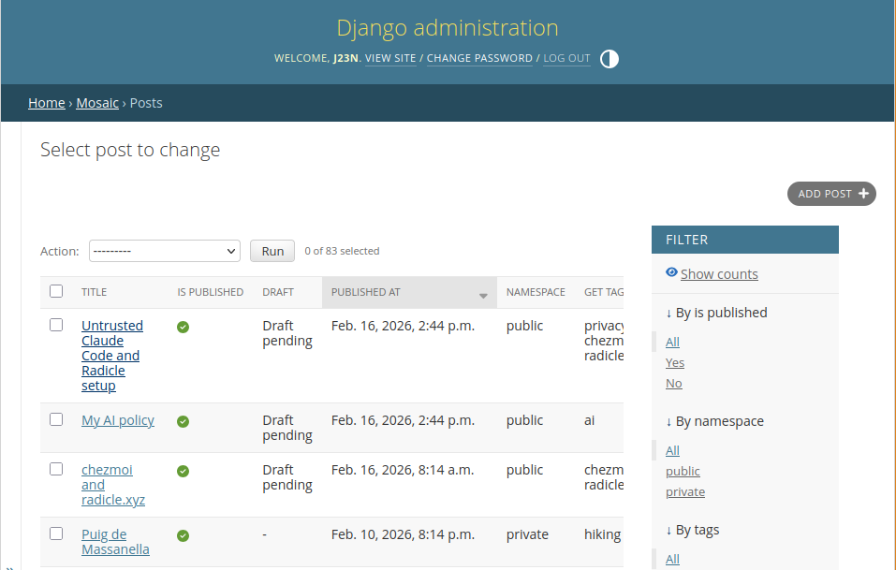
Task: Navigate to Mosaic in the breadcrumb
Action: 97,103
